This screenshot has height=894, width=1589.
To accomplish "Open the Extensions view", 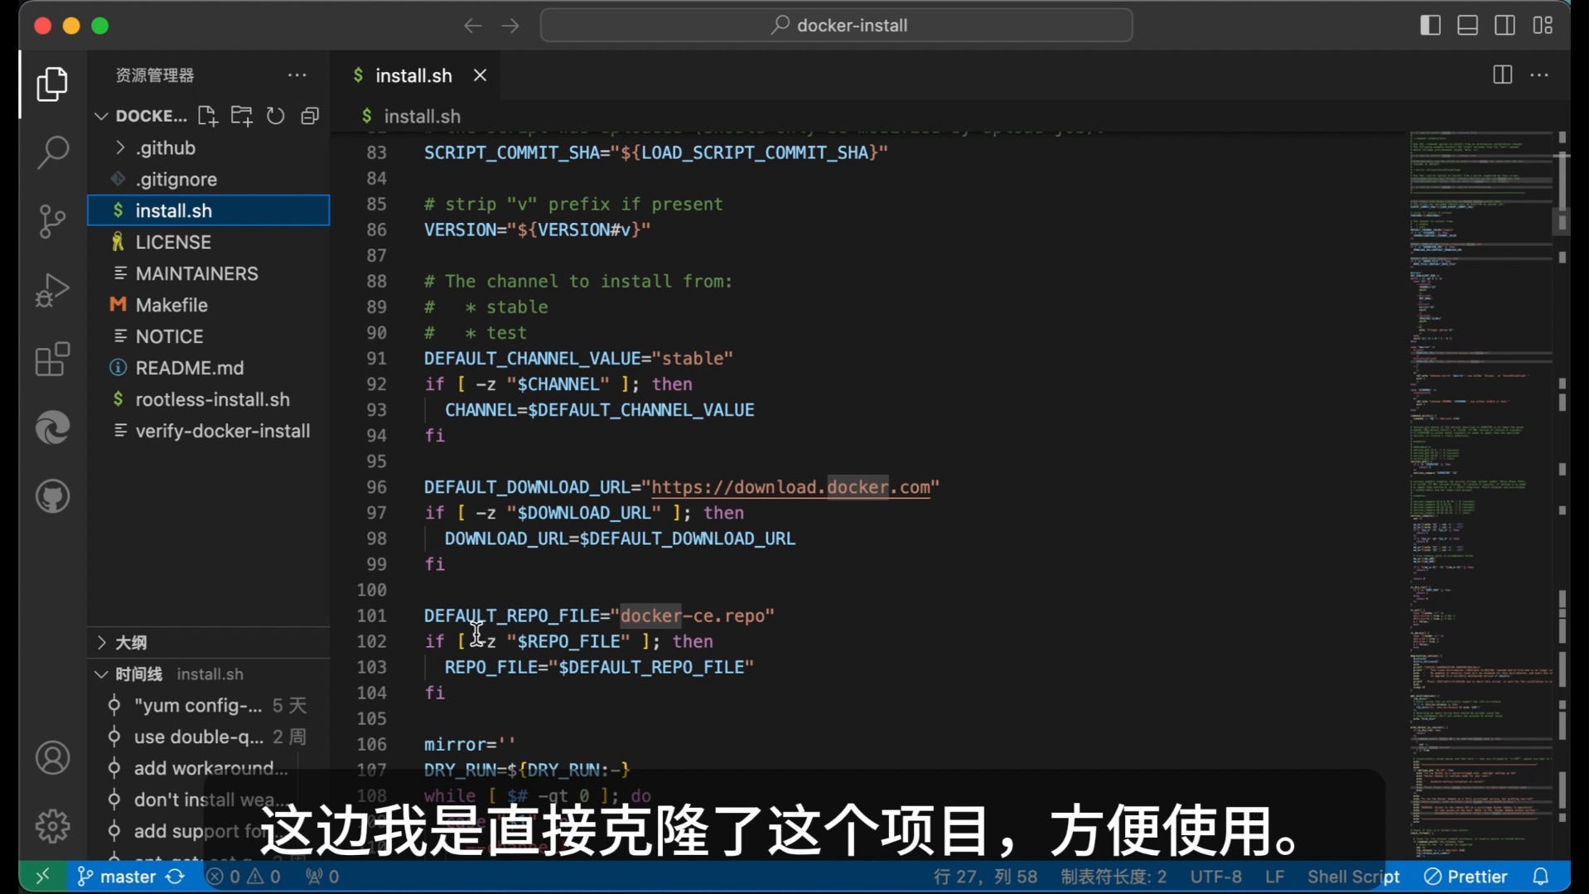I will coord(52,359).
